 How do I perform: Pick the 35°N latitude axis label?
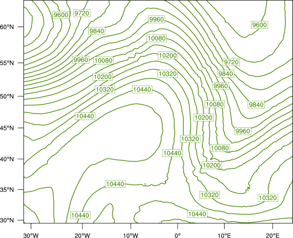tap(7, 190)
